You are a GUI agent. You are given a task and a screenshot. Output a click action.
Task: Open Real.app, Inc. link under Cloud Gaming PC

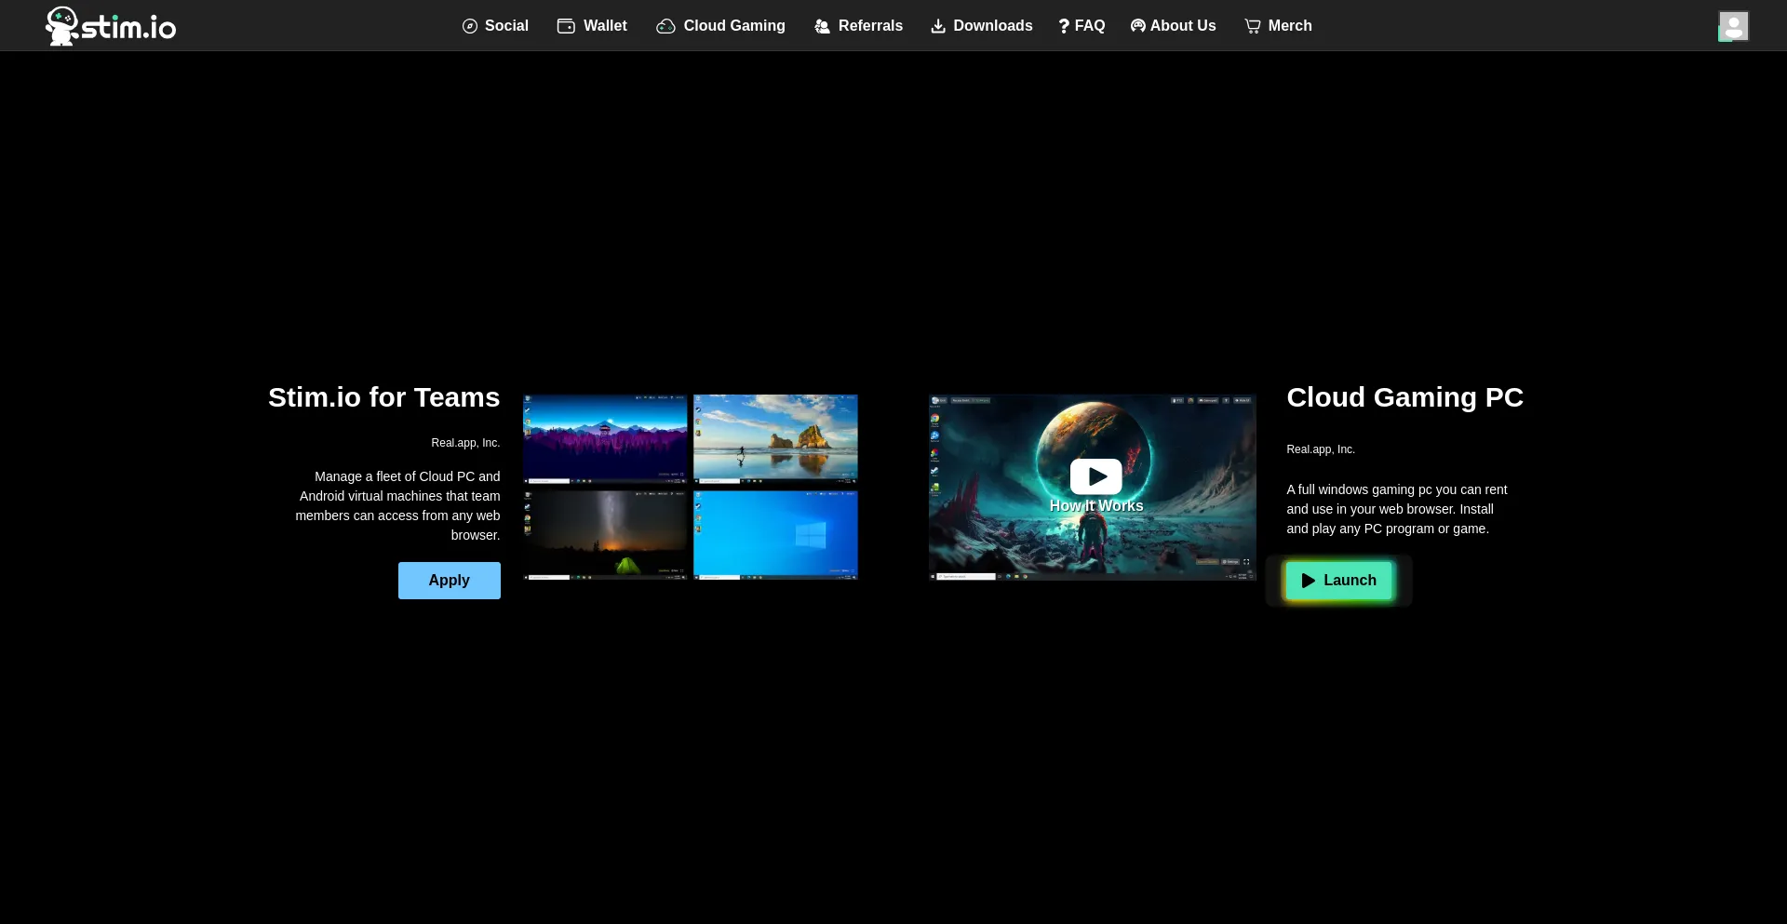[1321, 449]
